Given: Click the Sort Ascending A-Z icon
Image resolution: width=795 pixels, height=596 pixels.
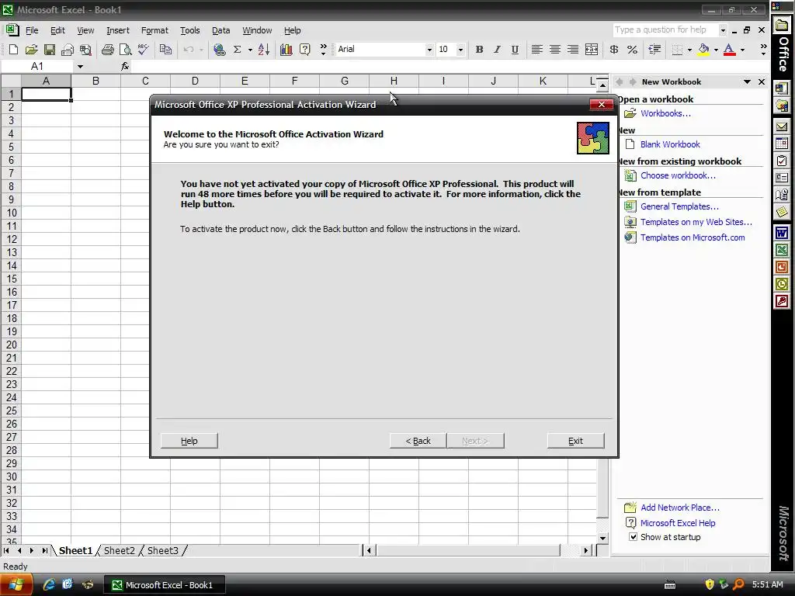Looking at the screenshot, I should point(264,49).
